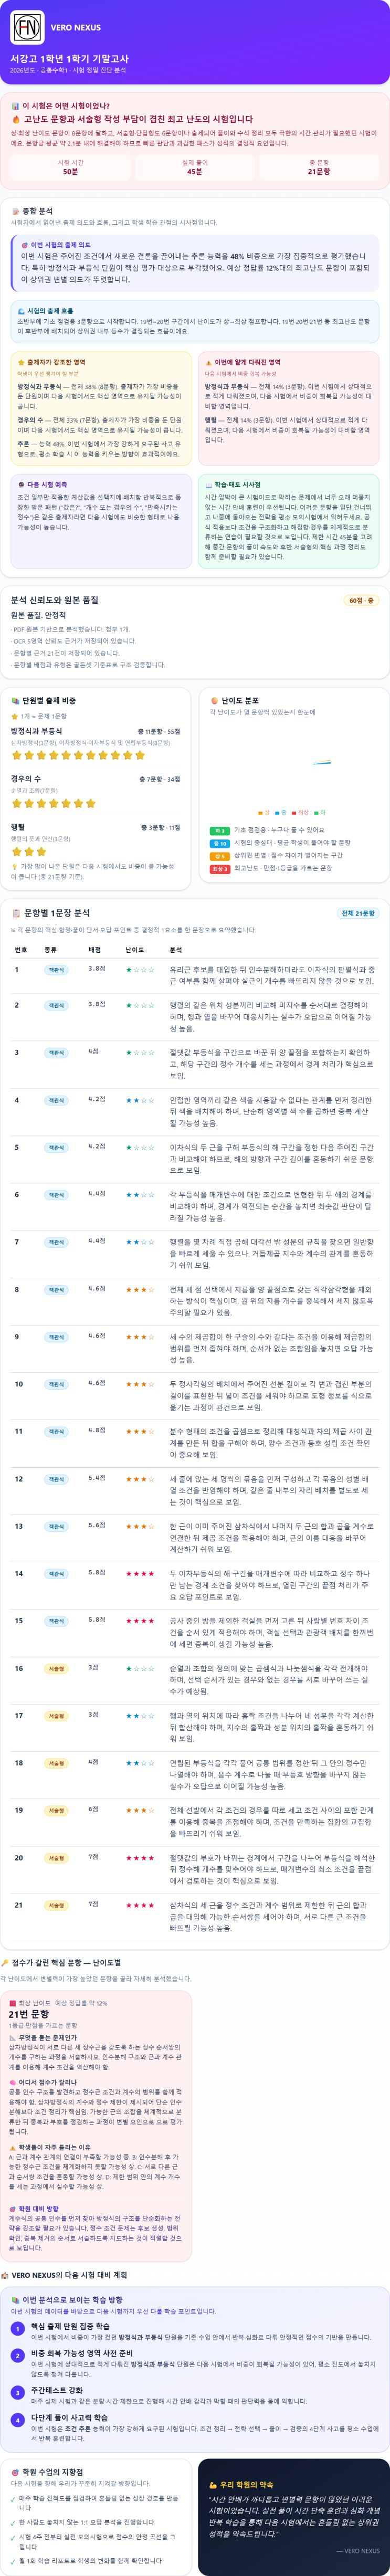
Task: Click the 단원별 출제 비중 books icon
Action: click(15, 701)
